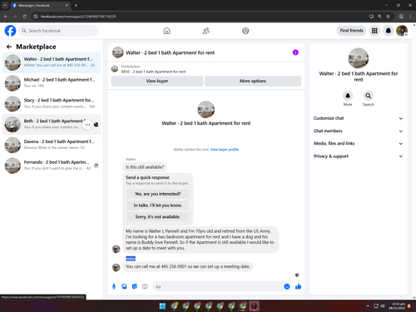Open the Menu grid icon
Screen dimensions: 416x312
(374, 31)
